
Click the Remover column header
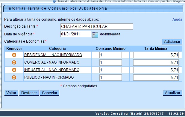coord(14,49)
